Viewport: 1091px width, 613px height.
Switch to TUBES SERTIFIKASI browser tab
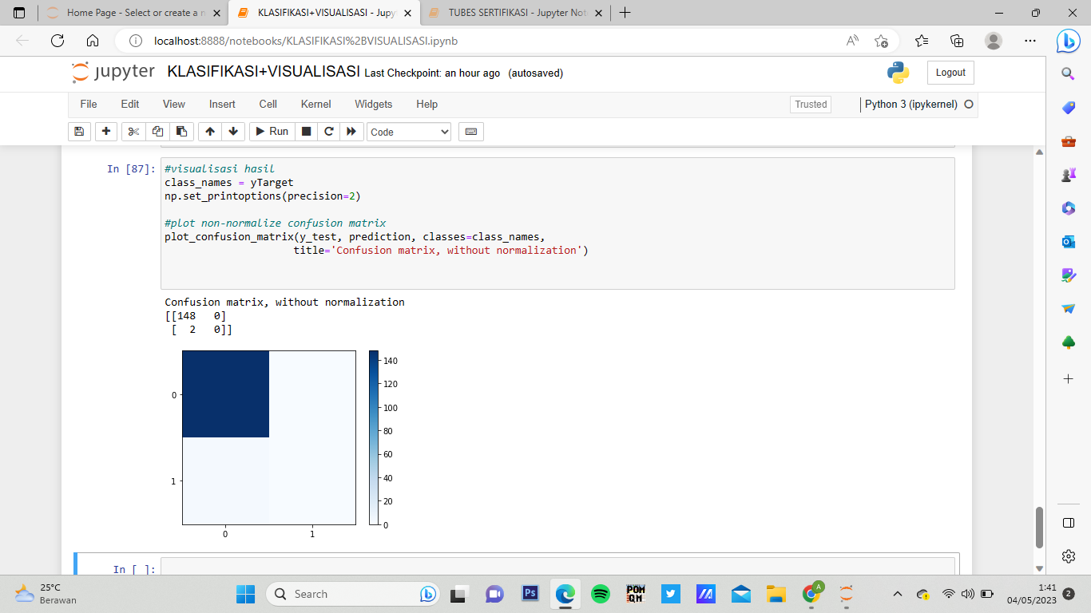(514, 13)
